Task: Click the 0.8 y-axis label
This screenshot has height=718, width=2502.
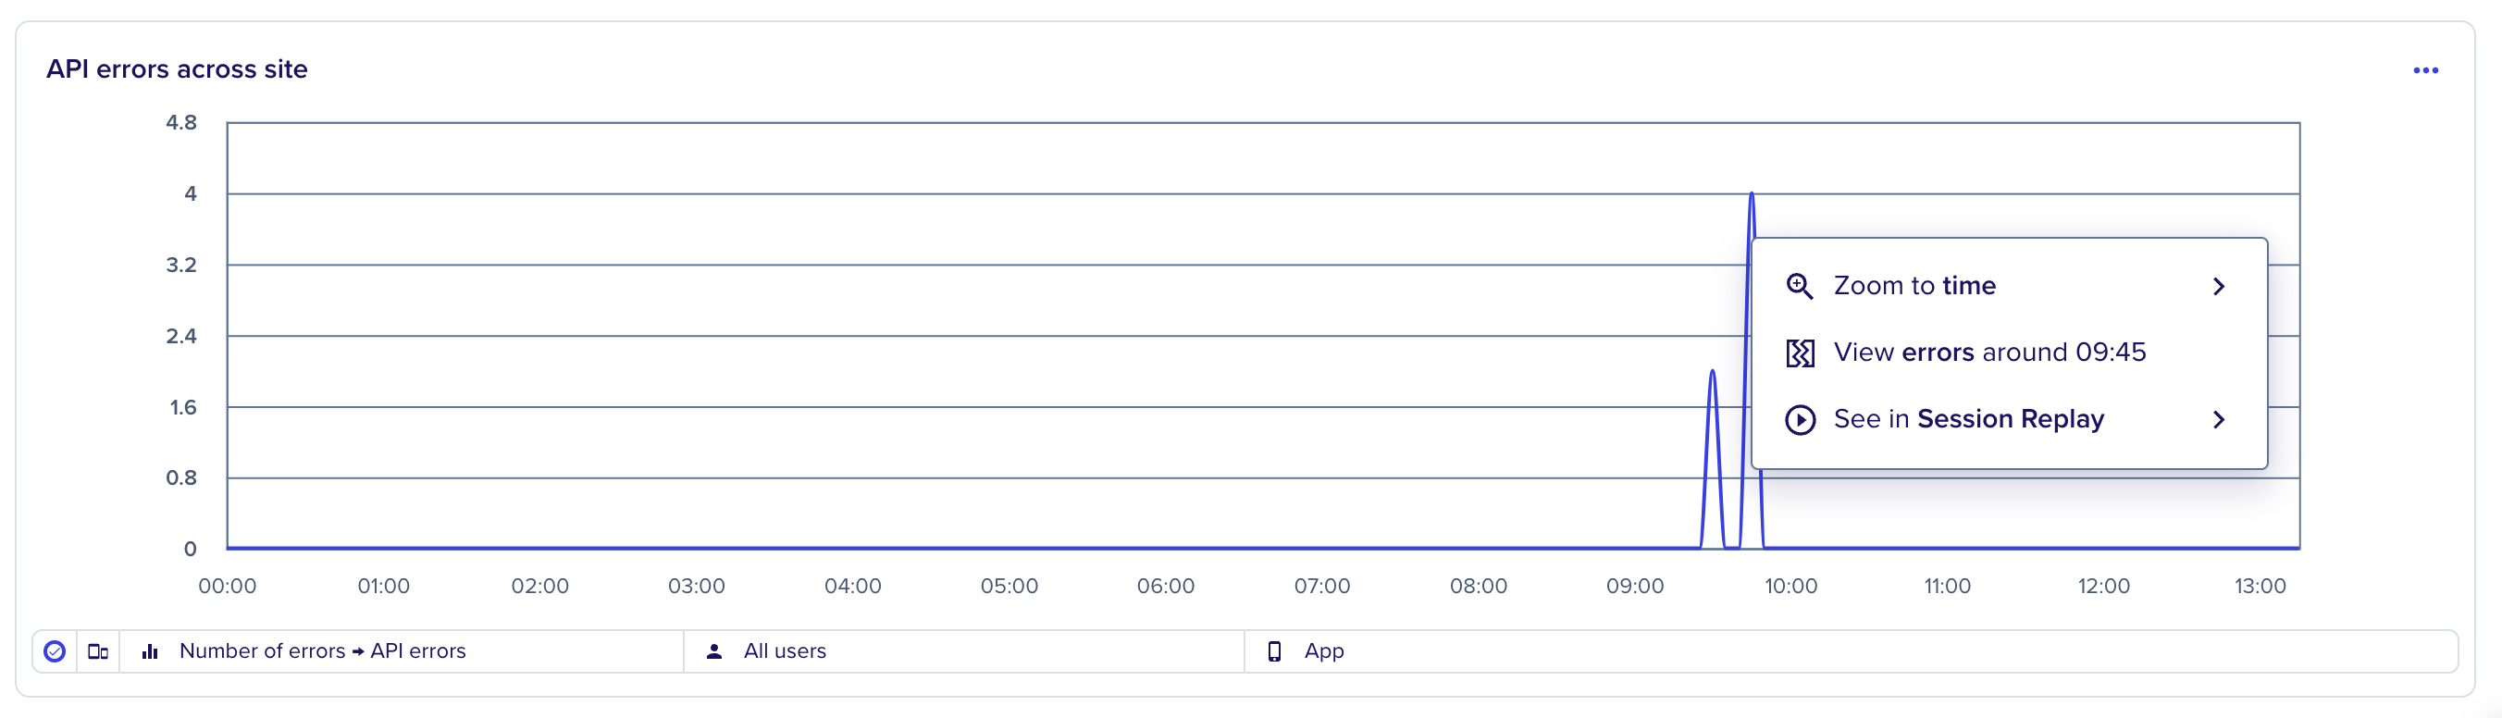Action: 181,478
